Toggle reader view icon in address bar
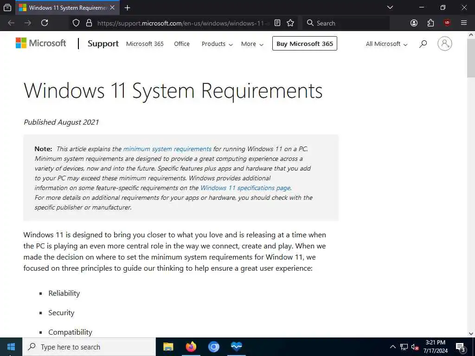This screenshot has width=475, height=356. pos(277,23)
